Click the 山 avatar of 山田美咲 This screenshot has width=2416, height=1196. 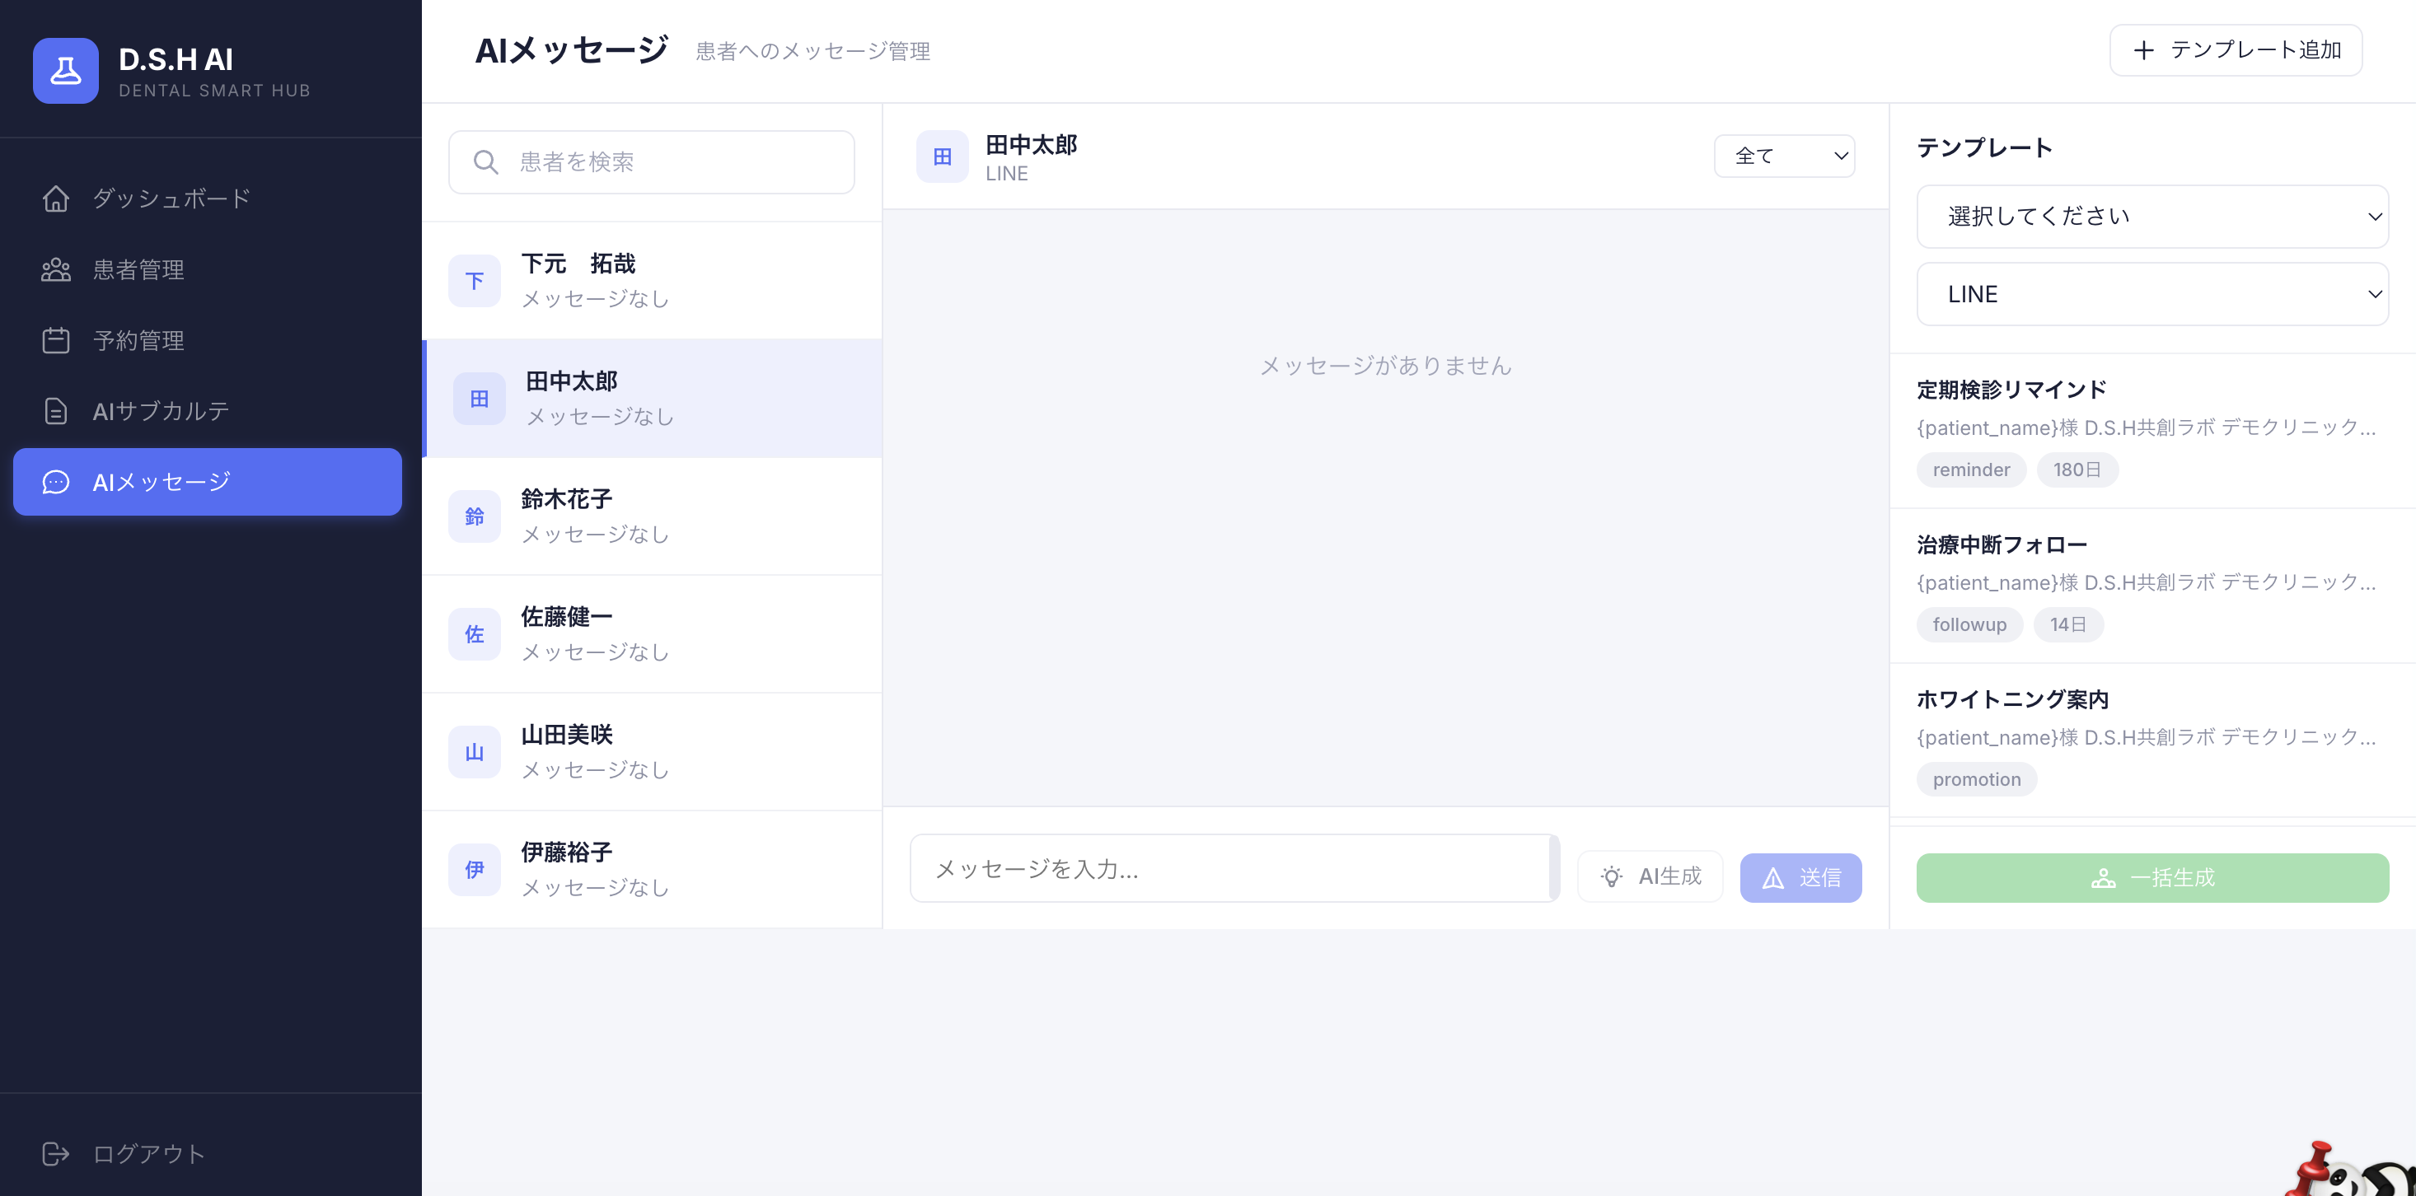(x=475, y=752)
